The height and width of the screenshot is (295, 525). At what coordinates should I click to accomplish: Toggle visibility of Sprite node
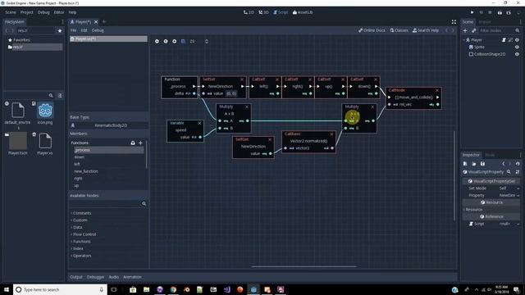pos(518,48)
